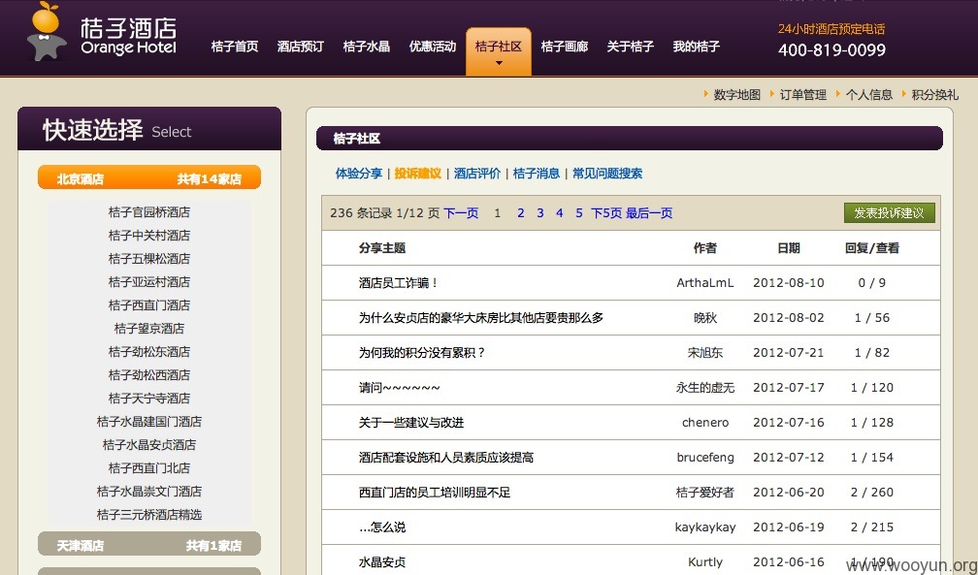Image resolution: width=978 pixels, height=575 pixels.
Task: Open 我的桔子 in the navigation
Action: (x=696, y=47)
